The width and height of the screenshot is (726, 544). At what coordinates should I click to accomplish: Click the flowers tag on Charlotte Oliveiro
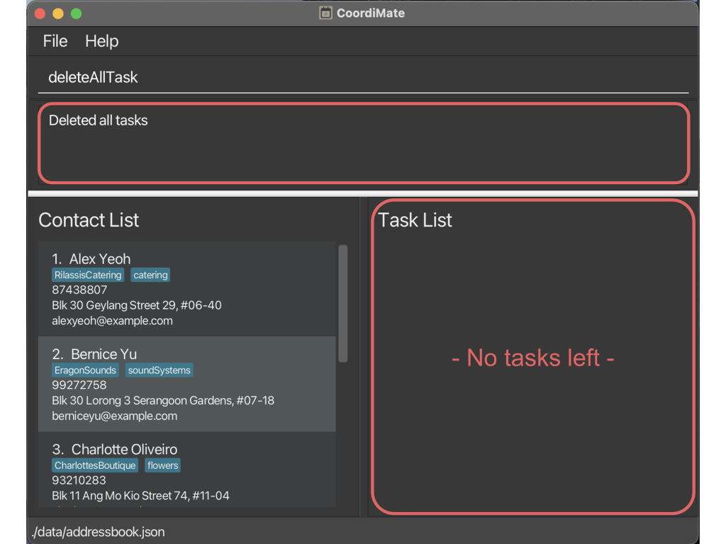coord(163,465)
